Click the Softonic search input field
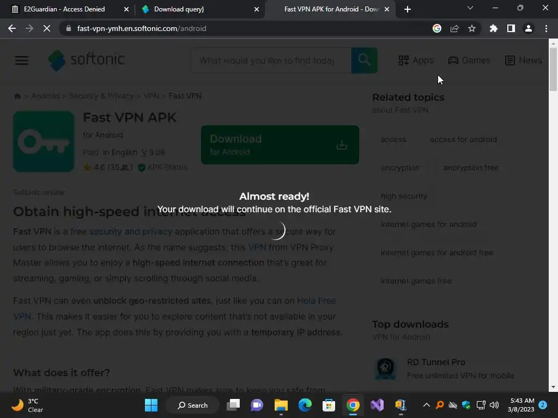The width and height of the screenshot is (558, 418). click(x=271, y=60)
